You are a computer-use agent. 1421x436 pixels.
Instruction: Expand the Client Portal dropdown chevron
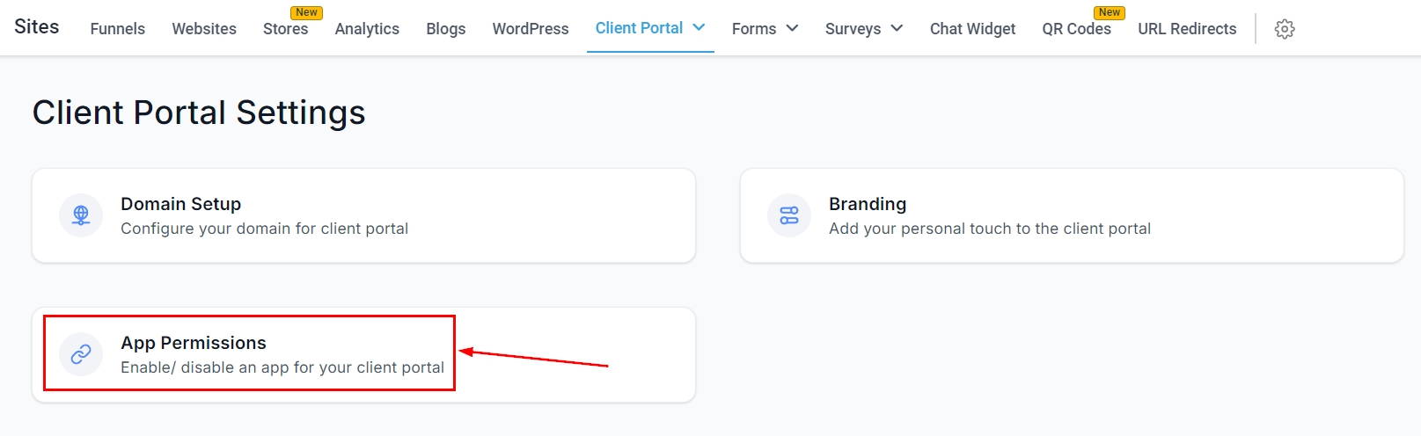click(700, 27)
